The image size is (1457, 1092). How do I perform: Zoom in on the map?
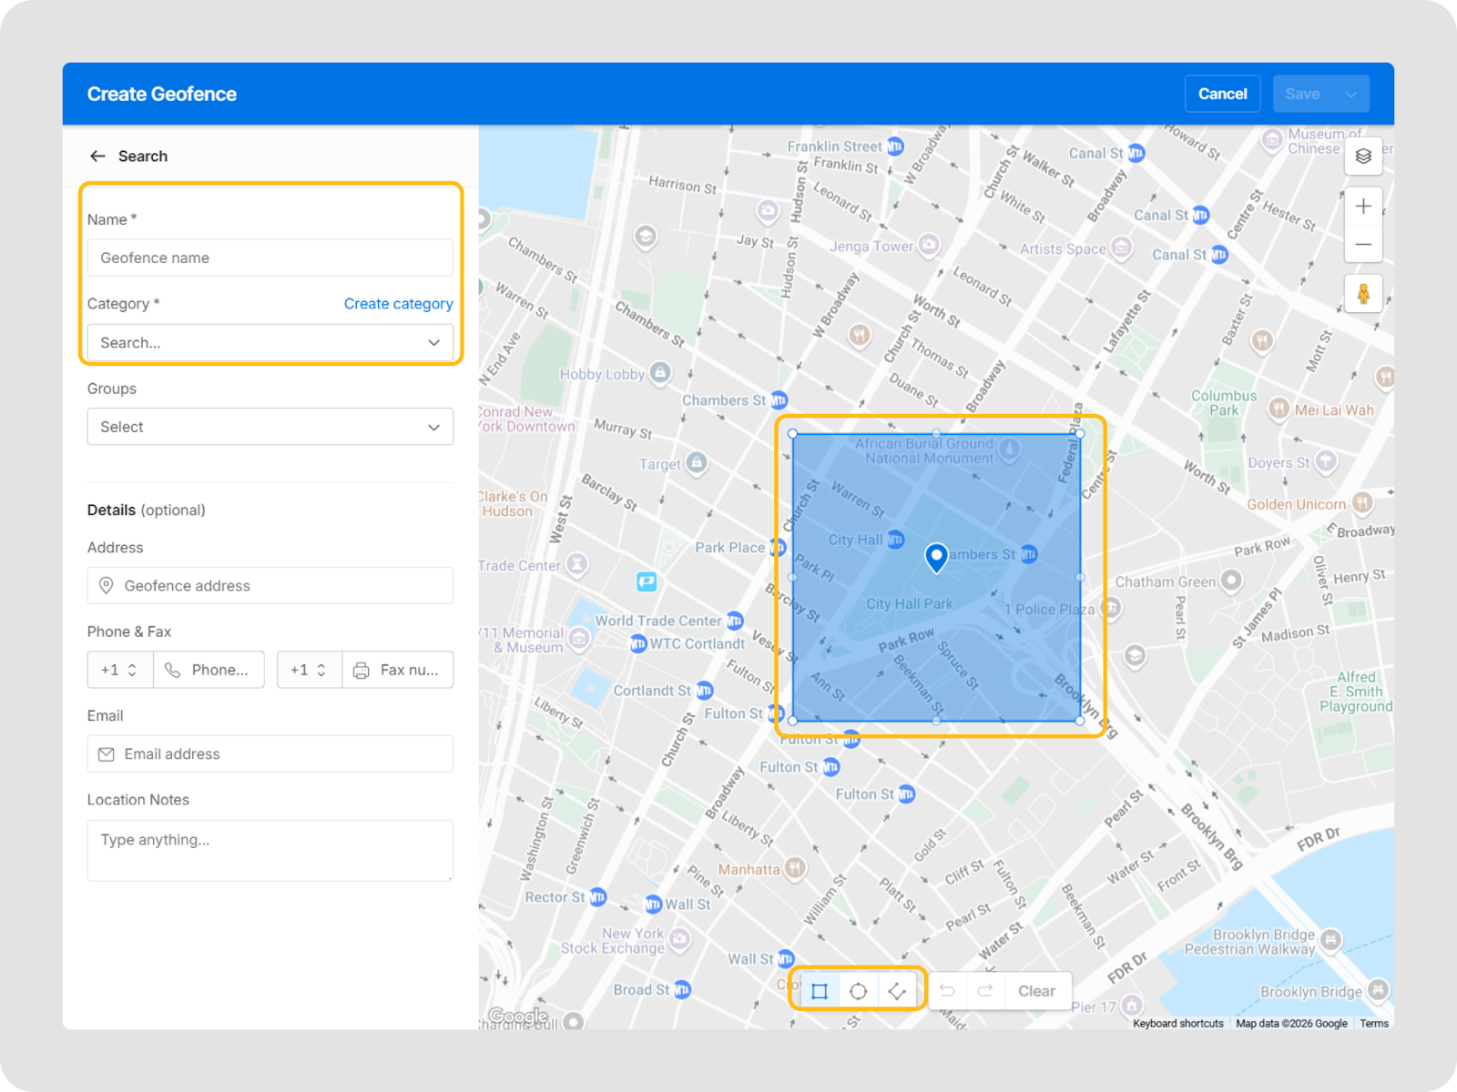coord(1363,207)
